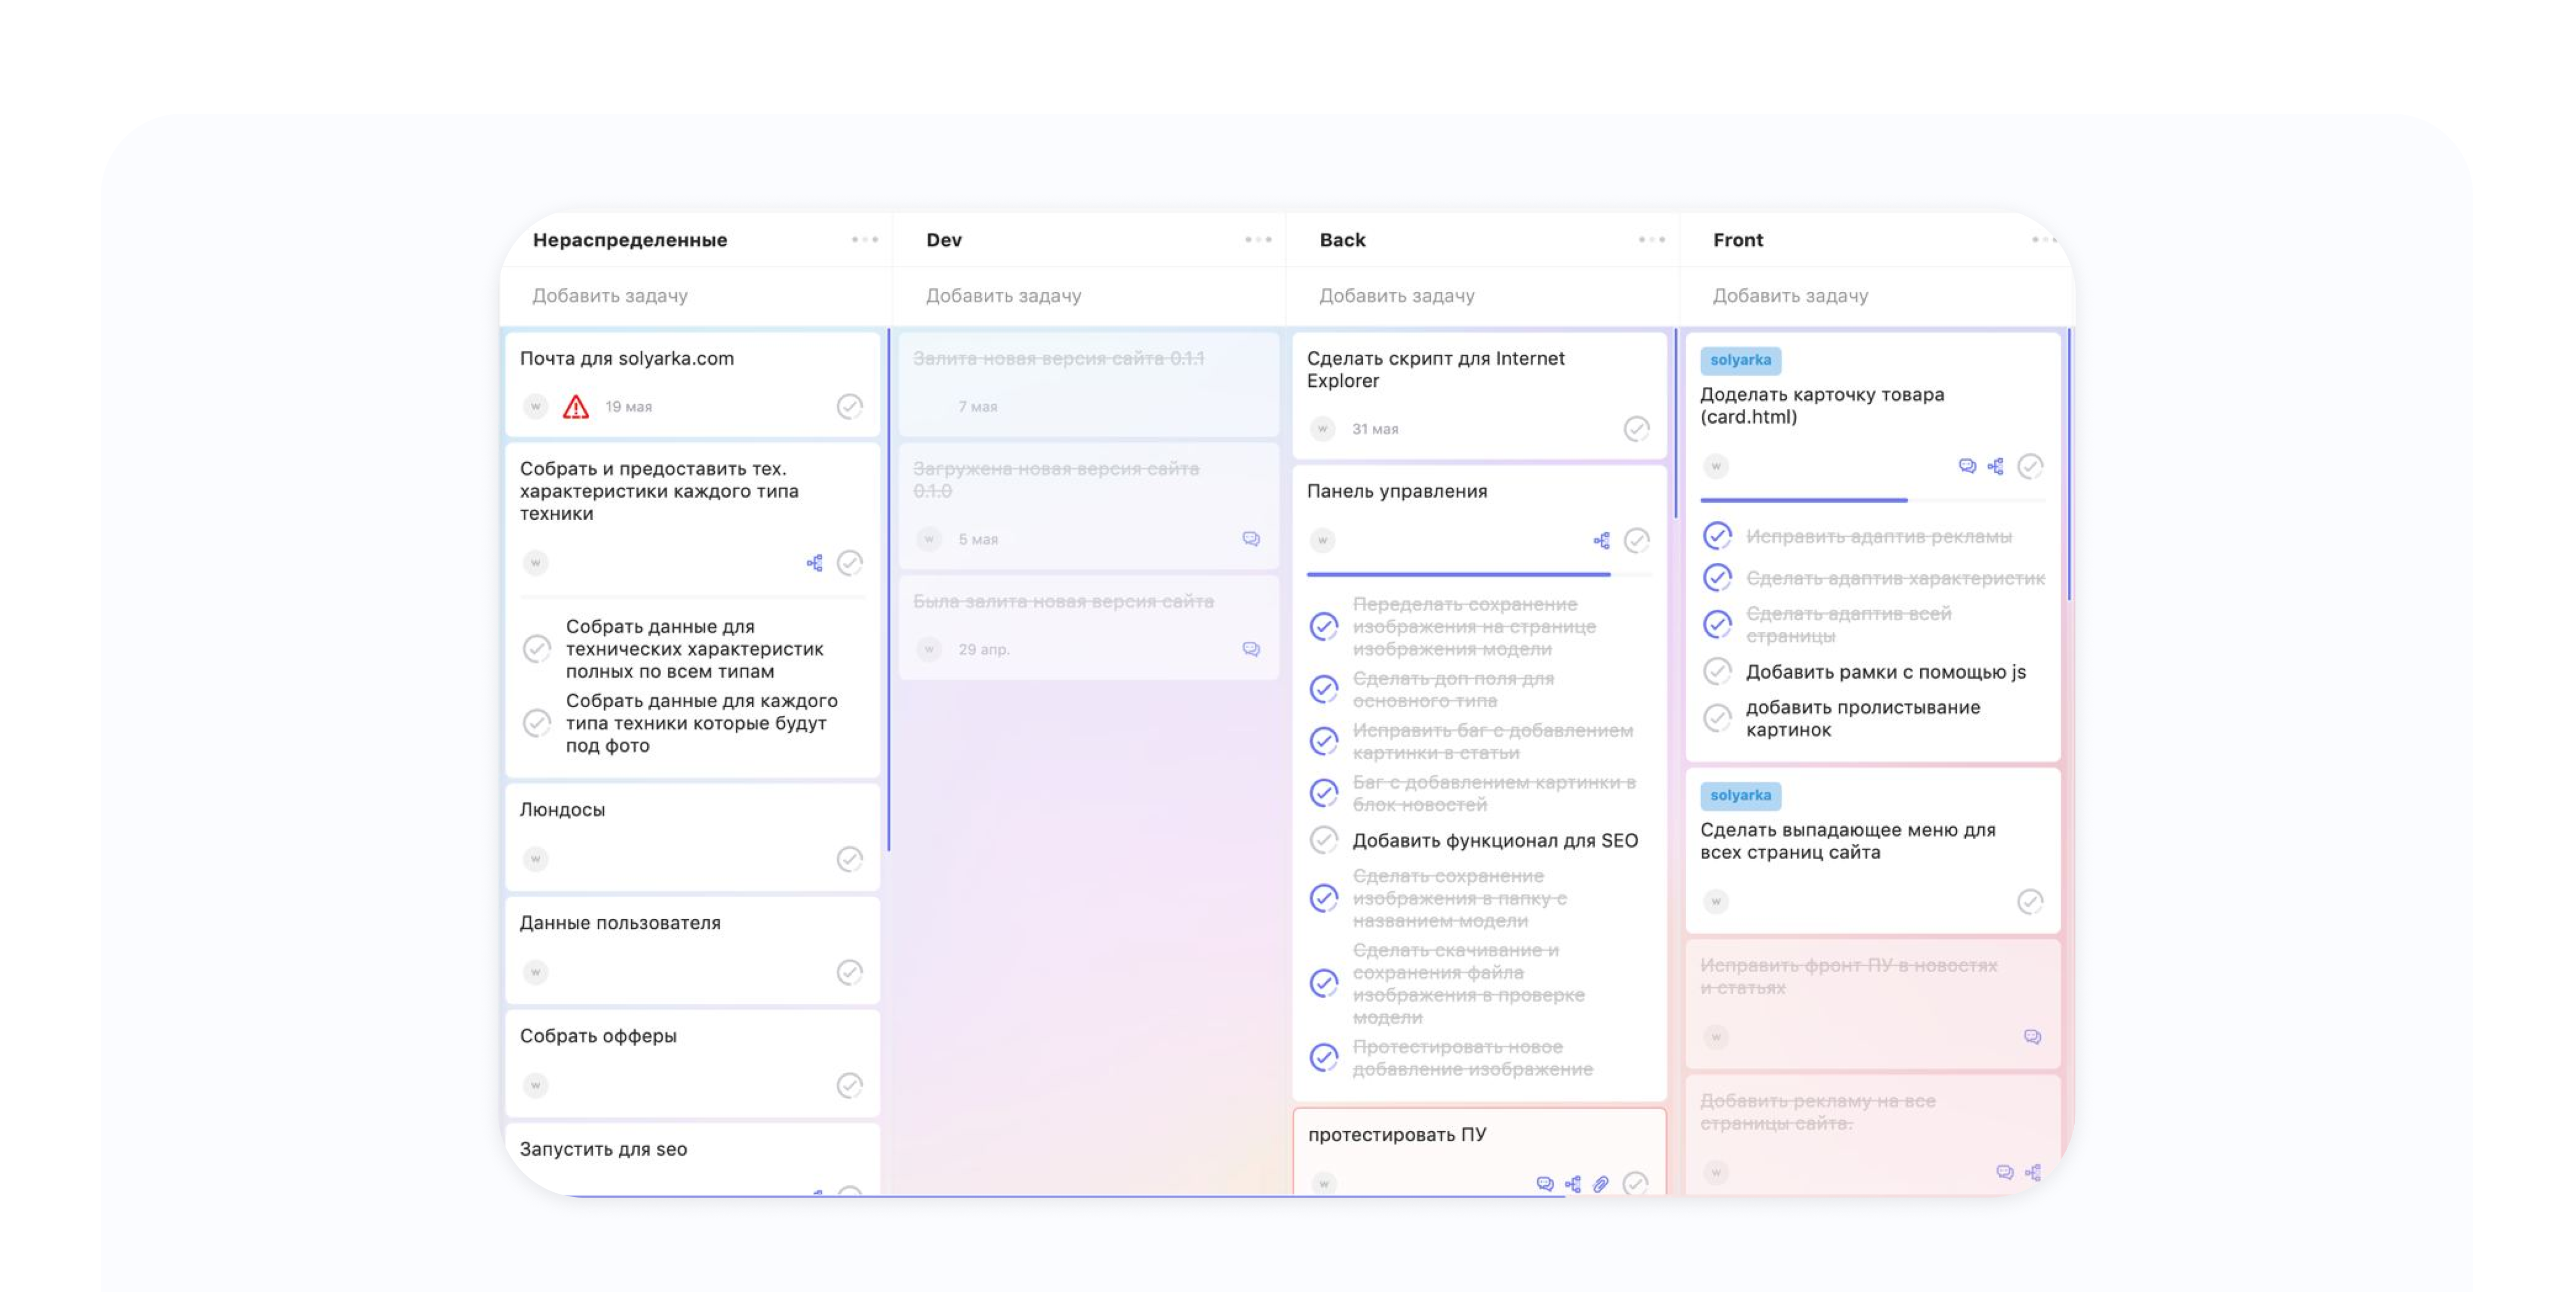Open comments icon on Доделать карточку товара card
2576x1292 pixels.
click(1967, 466)
